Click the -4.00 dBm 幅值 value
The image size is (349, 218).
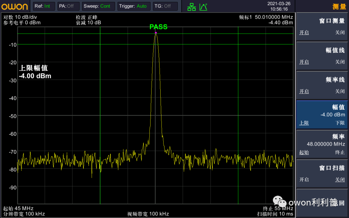pos(333,115)
